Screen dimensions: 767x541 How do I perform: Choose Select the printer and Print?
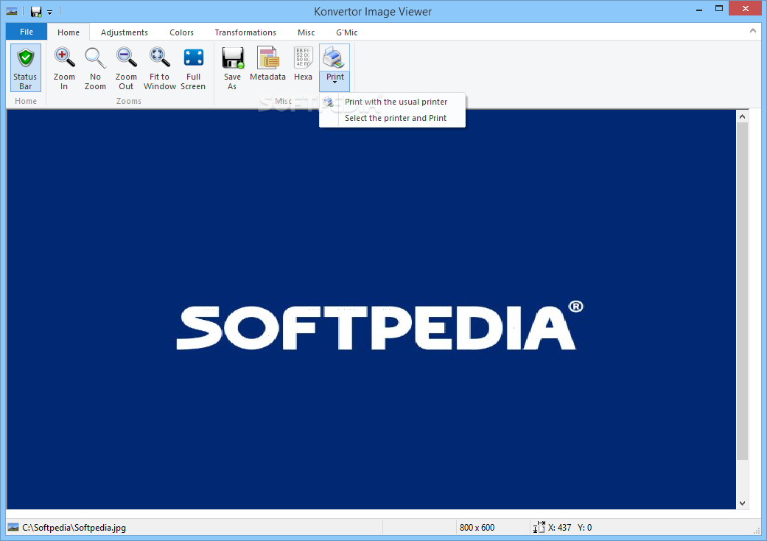(x=395, y=118)
